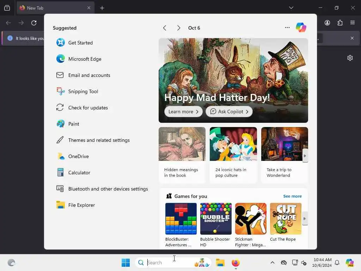Open Get Started app icon
Viewport: 361px width, 271px height.
tap(61, 43)
